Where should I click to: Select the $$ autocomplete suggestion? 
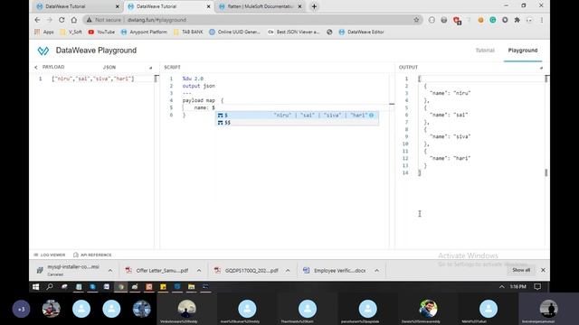tap(297, 123)
